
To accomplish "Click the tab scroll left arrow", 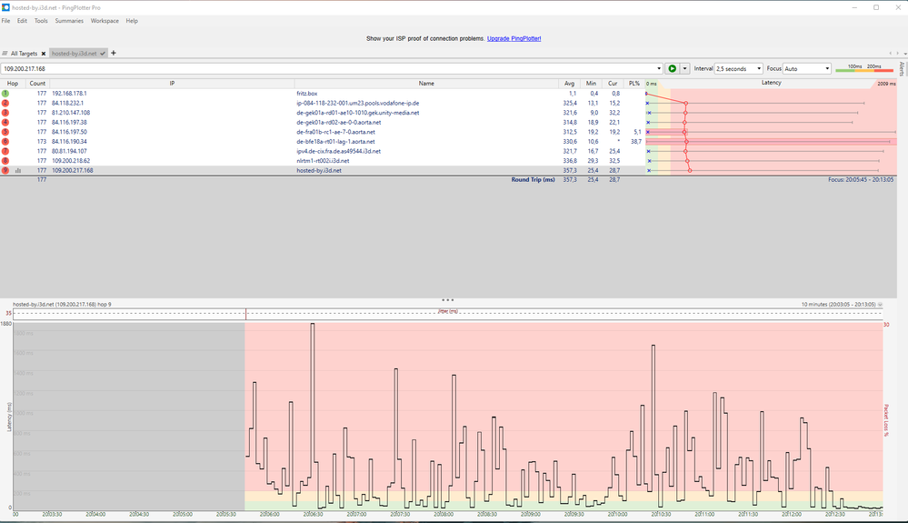I will (891, 54).
